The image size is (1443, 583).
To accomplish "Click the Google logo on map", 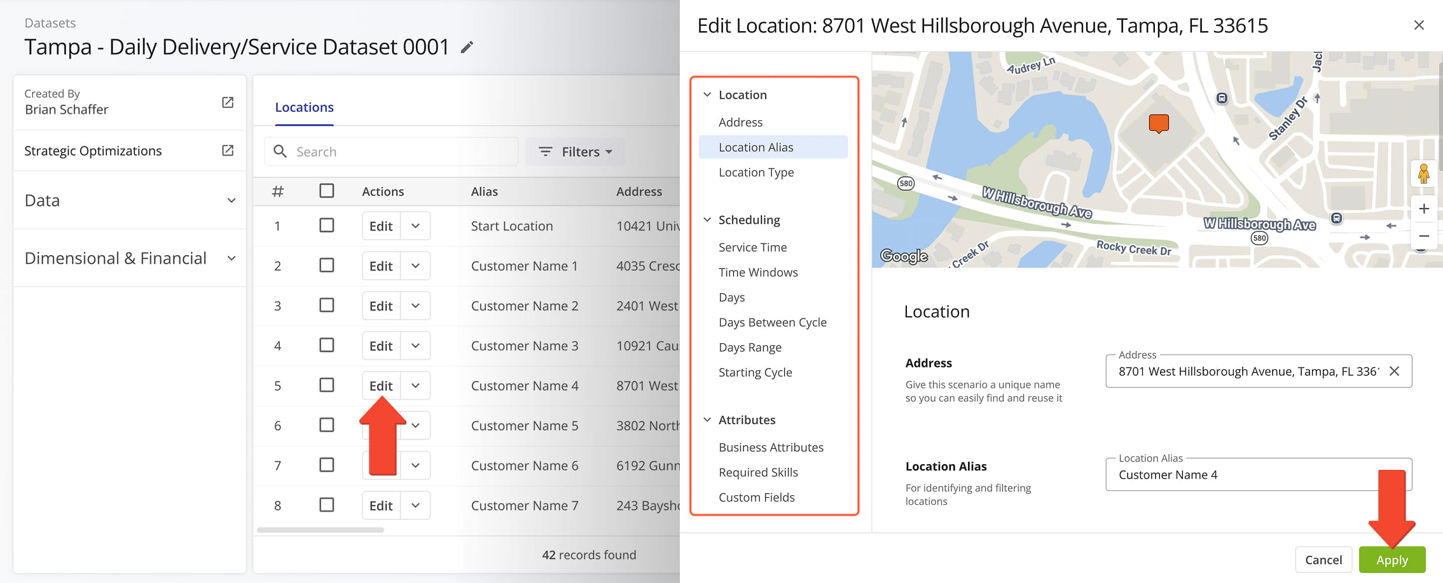I will click(904, 256).
